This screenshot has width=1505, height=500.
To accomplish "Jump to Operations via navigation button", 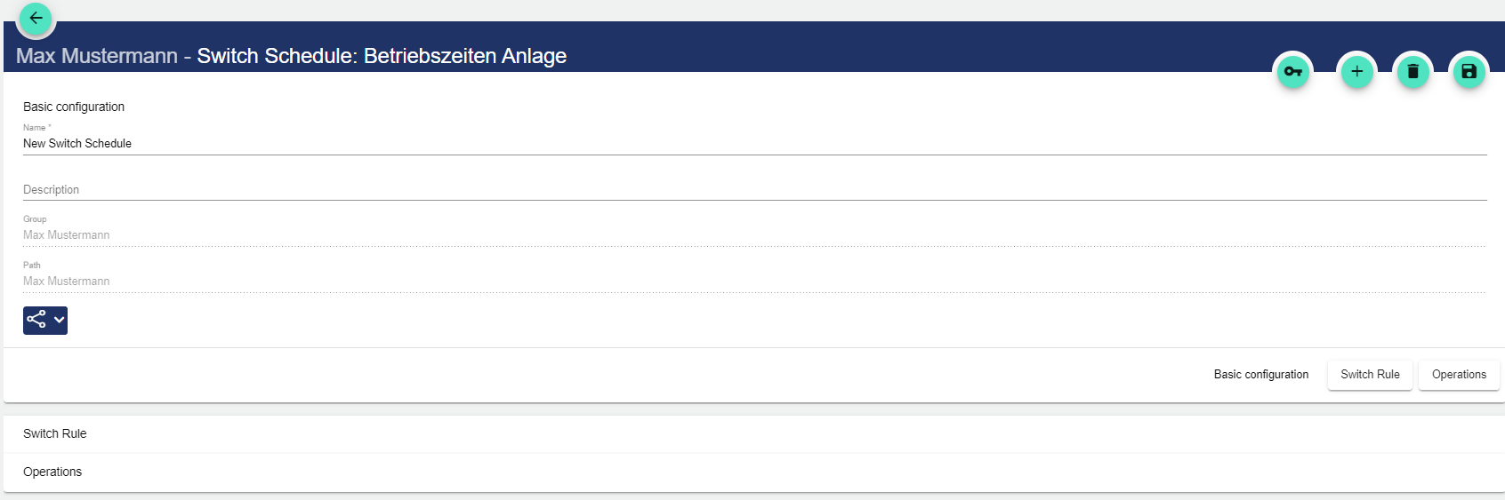I will (x=1459, y=375).
